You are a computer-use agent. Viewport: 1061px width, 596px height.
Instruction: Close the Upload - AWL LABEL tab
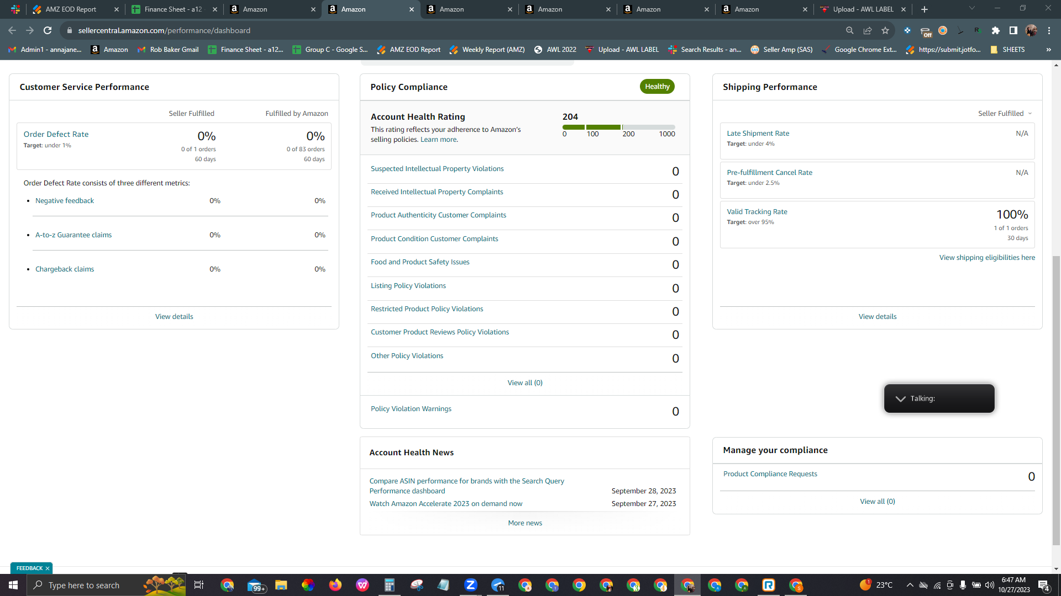(x=904, y=9)
